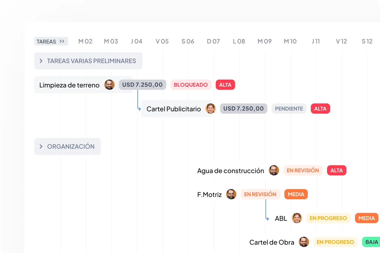
Task: Click the avatar on Cartel de Obra
Action: [x=304, y=242]
